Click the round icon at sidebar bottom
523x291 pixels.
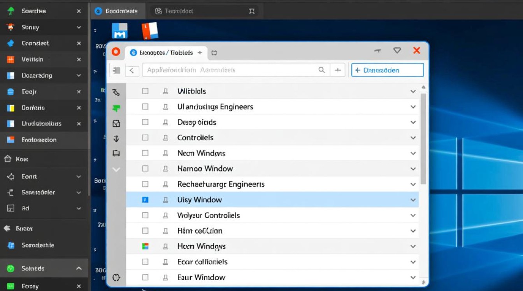[x=116, y=277]
